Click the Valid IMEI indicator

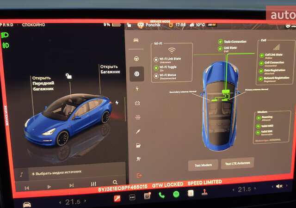(x=258, y=126)
